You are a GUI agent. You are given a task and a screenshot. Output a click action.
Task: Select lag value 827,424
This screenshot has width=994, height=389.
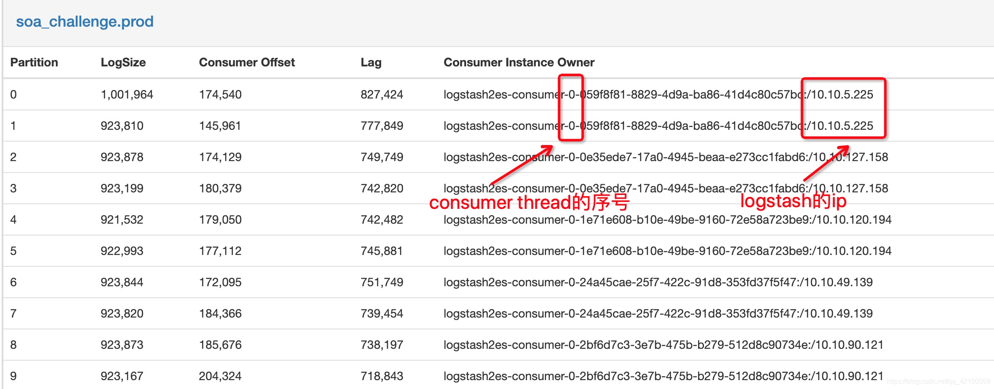[382, 94]
